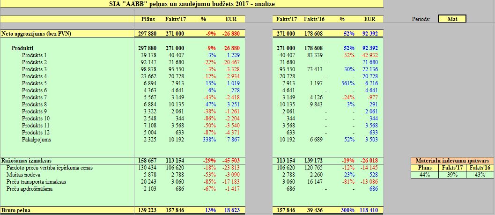Click the Fakts'16 column header
495x215 pixels.
pyautogui.click(x=315, y=19)
